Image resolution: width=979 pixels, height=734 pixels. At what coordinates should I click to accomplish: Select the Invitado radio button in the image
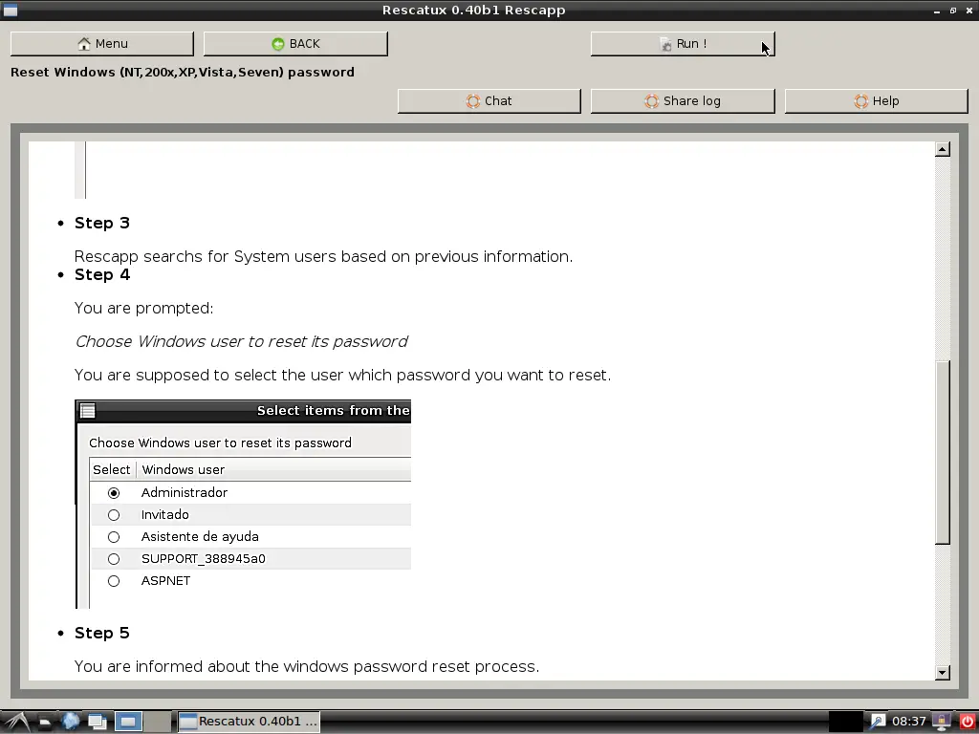114,515
